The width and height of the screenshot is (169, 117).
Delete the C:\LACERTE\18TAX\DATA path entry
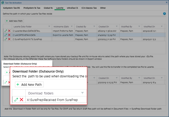click(x=9, y=35)
